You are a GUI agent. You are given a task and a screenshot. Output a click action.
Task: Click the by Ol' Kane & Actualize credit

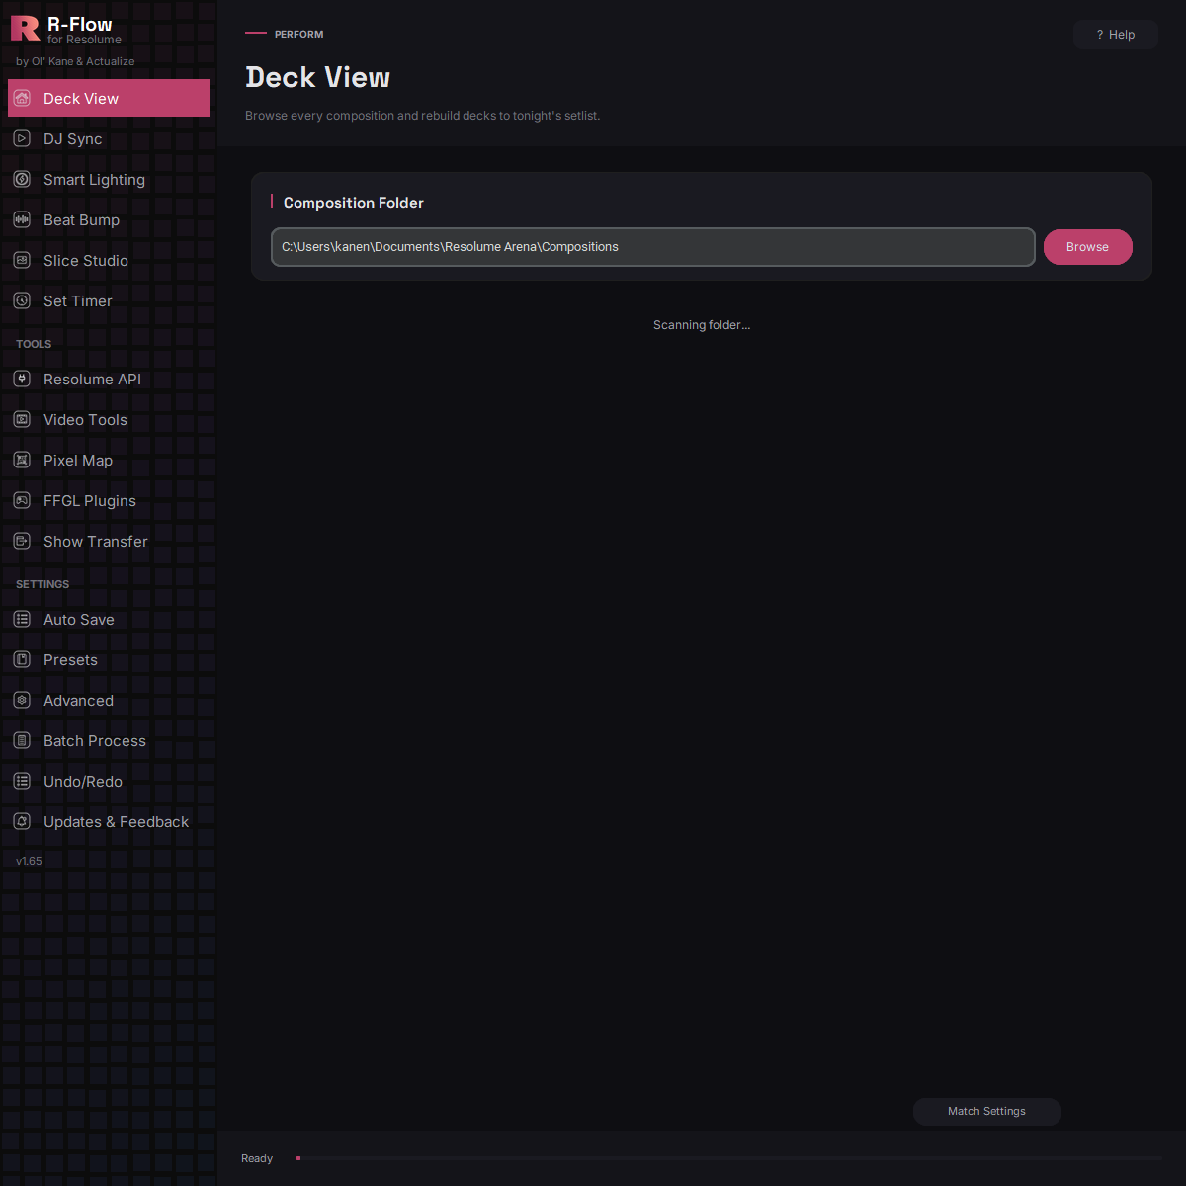(75, 61)
